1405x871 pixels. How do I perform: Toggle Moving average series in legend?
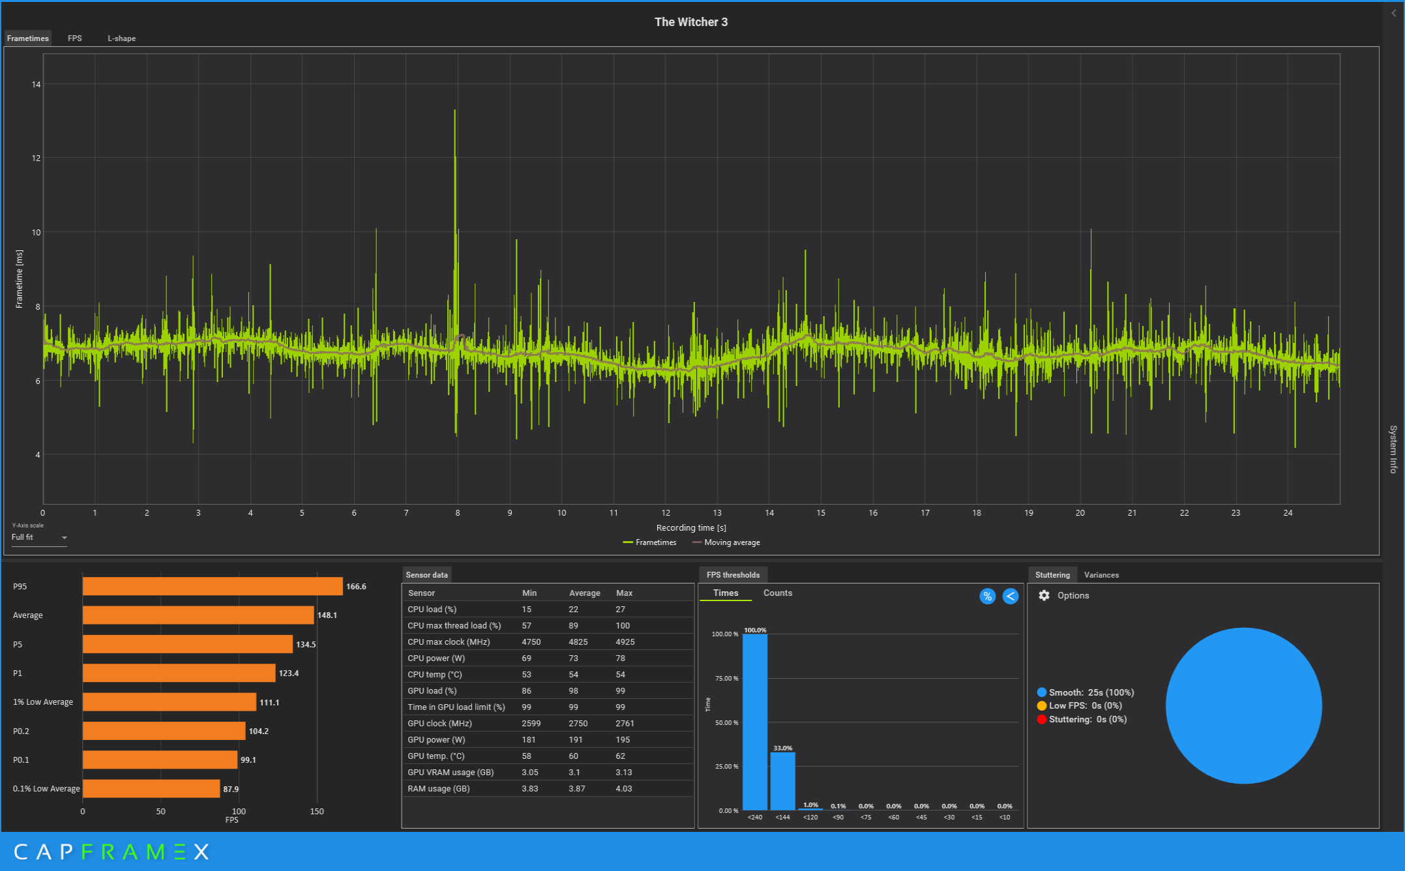click(726, 542)
